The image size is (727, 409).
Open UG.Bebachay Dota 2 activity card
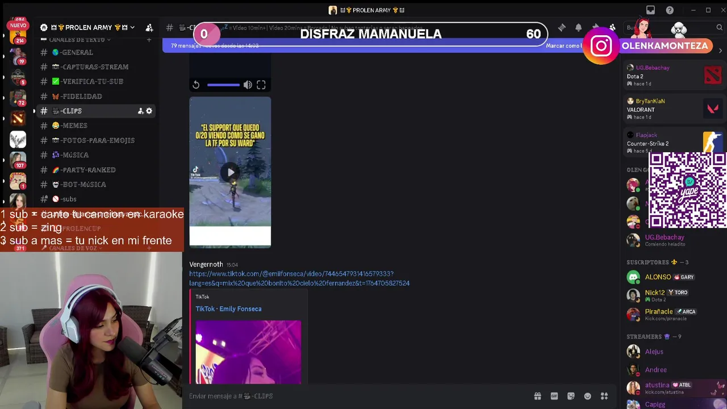click(x=674, y=76)
